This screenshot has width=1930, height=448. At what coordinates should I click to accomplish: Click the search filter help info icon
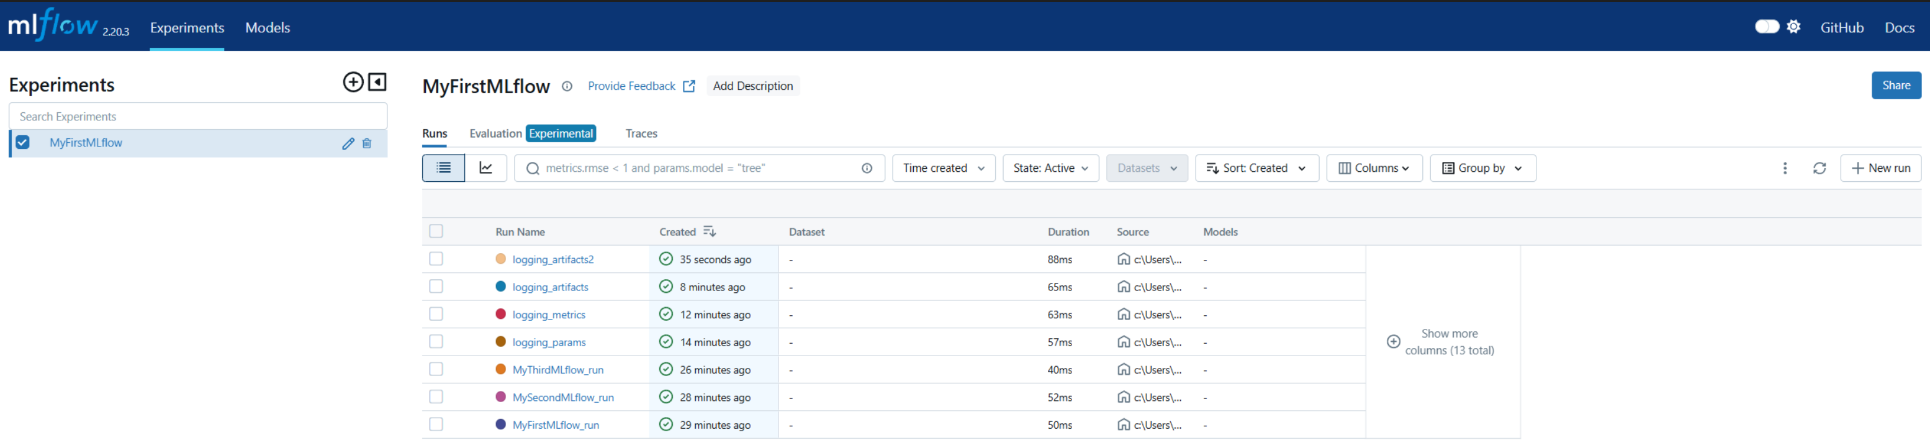867,169
